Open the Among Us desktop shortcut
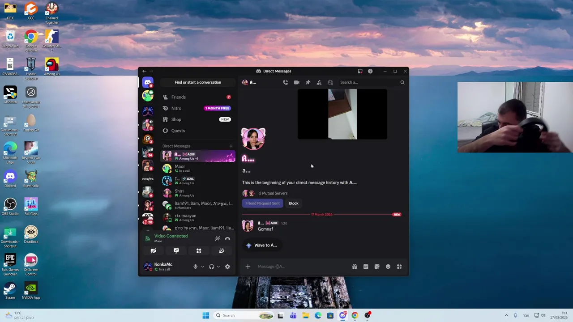 point(51,67)
